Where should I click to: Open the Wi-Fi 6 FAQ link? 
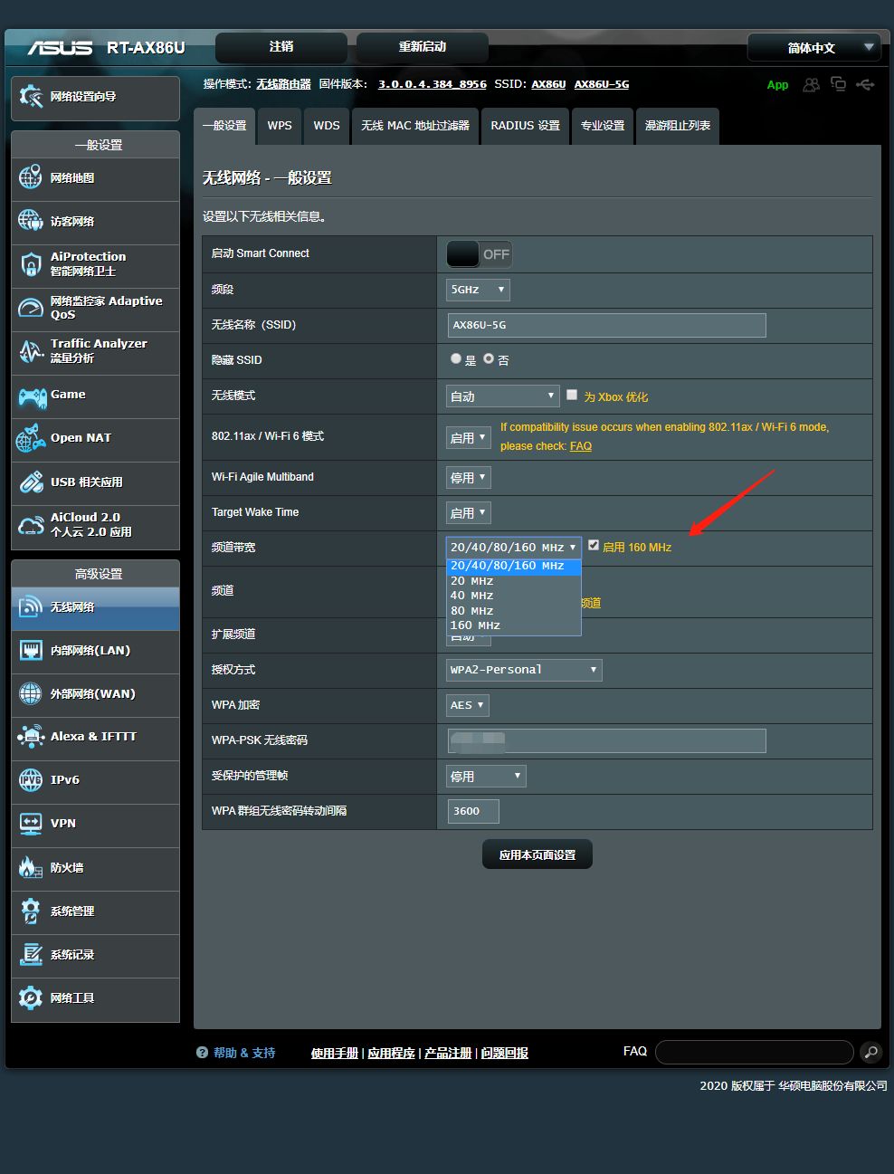581,445
